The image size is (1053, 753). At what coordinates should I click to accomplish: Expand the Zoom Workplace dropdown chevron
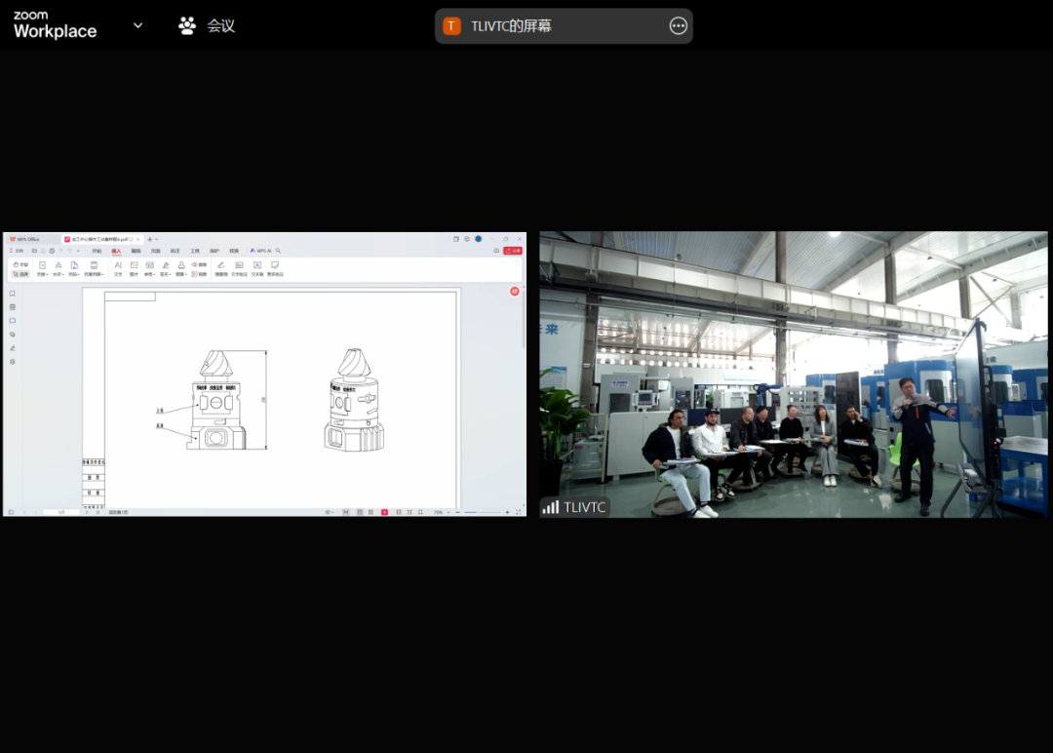tap(137, 25)
